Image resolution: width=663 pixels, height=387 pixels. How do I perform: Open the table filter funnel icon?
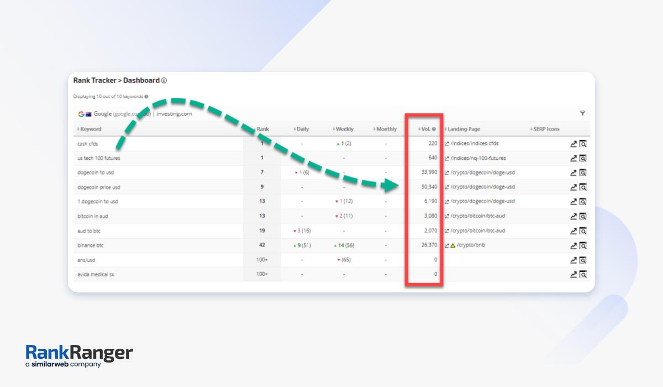click(582, 113)
